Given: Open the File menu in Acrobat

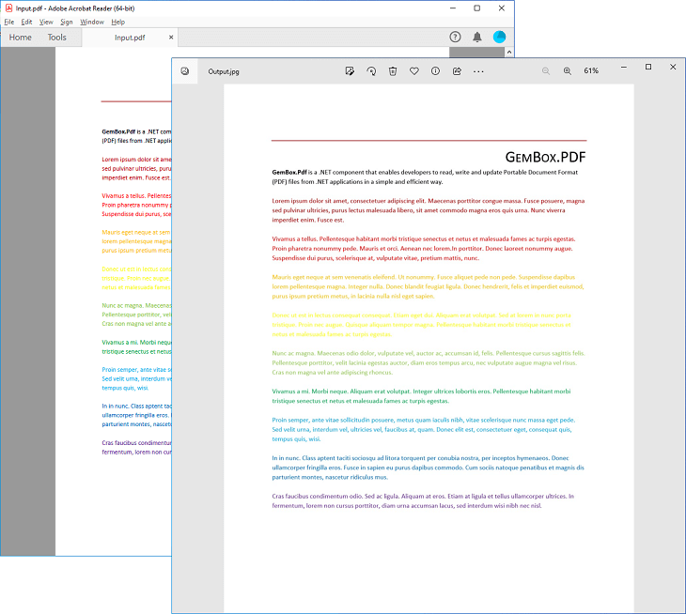Looking at the screenshot, I should [x=9, y=22].
